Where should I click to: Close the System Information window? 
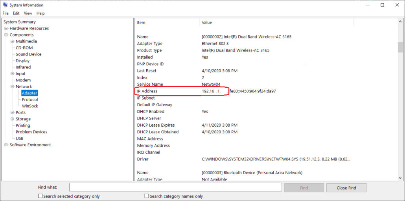[x=397, y=5]
